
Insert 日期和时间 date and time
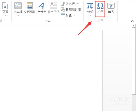point(71,10)
